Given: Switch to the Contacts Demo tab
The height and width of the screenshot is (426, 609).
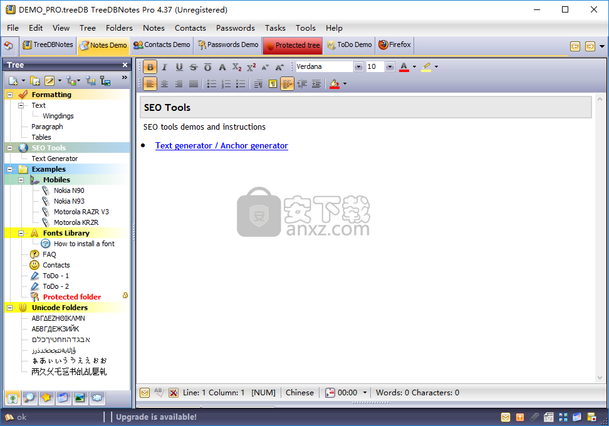Looking at the screenshot, I should pos(162,45).
